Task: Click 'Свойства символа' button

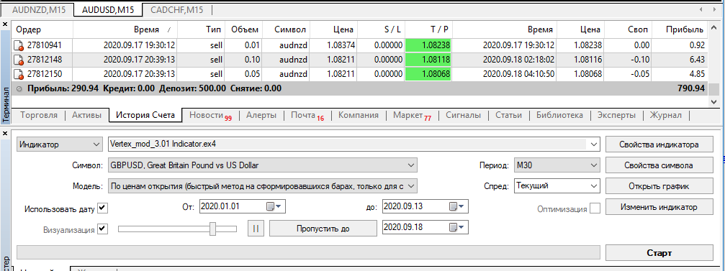Action: [659, 165]
